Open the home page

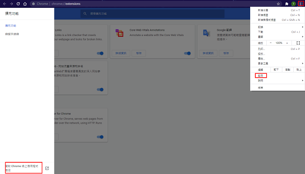(25, 3)
